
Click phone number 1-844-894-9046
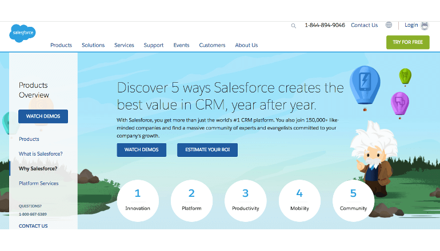(325, 25)
